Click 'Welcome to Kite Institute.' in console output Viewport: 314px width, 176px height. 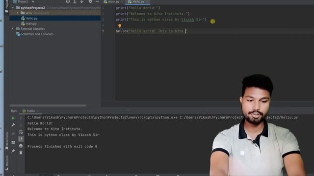(55, 129)
